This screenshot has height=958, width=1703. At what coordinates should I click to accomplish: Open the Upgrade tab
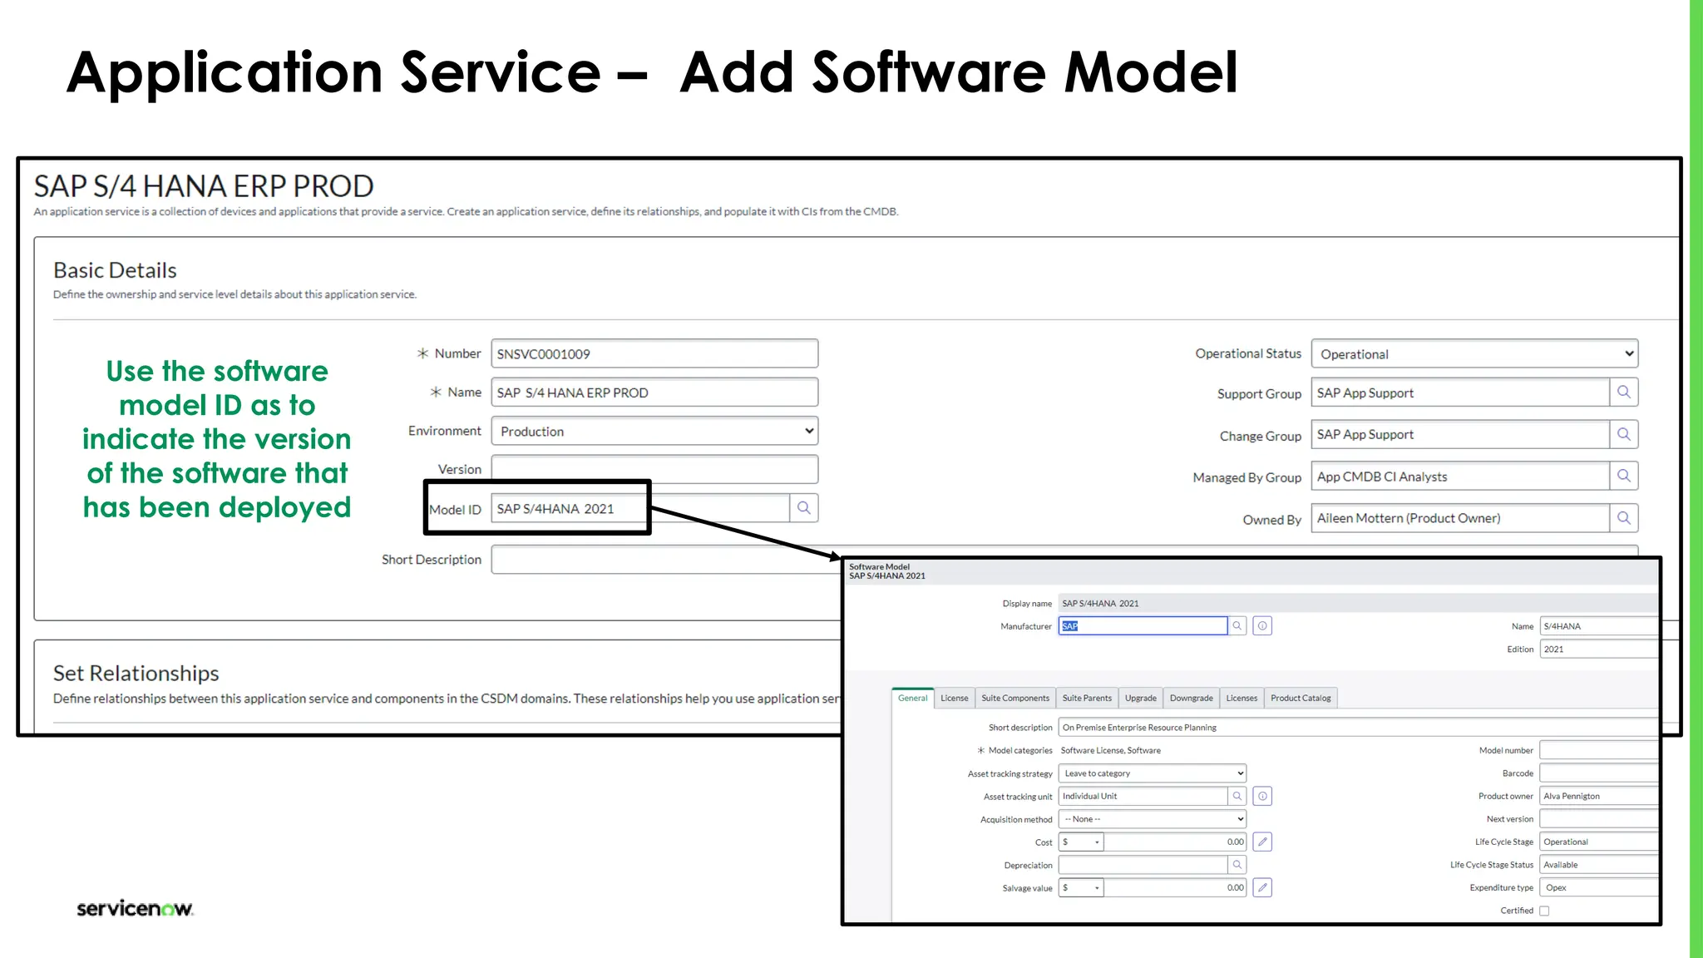pyautogui.click(x=1140, y=699)
